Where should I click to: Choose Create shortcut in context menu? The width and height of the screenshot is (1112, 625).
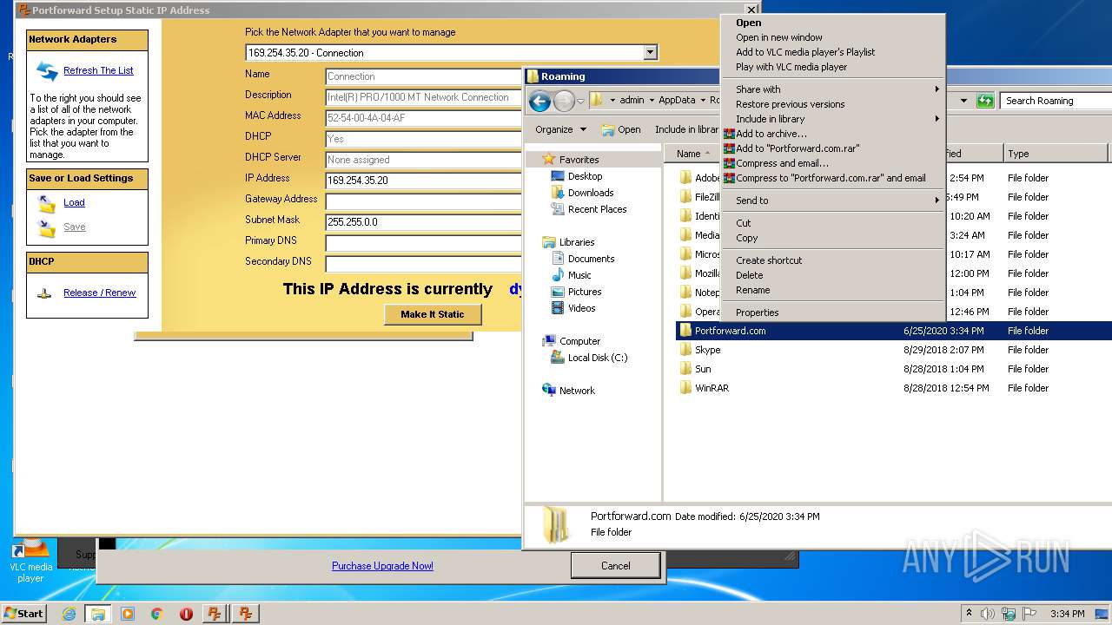[833, 260]
